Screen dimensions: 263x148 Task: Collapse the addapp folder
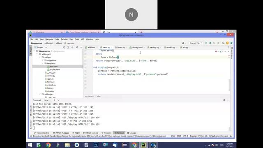(x=40, y=57)
